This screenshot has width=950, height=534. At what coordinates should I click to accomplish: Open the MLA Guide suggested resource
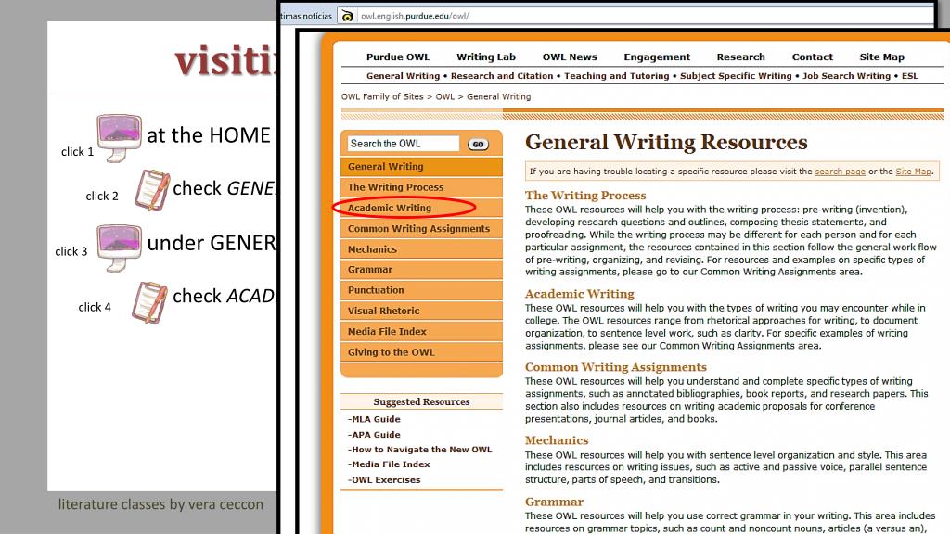375,419
